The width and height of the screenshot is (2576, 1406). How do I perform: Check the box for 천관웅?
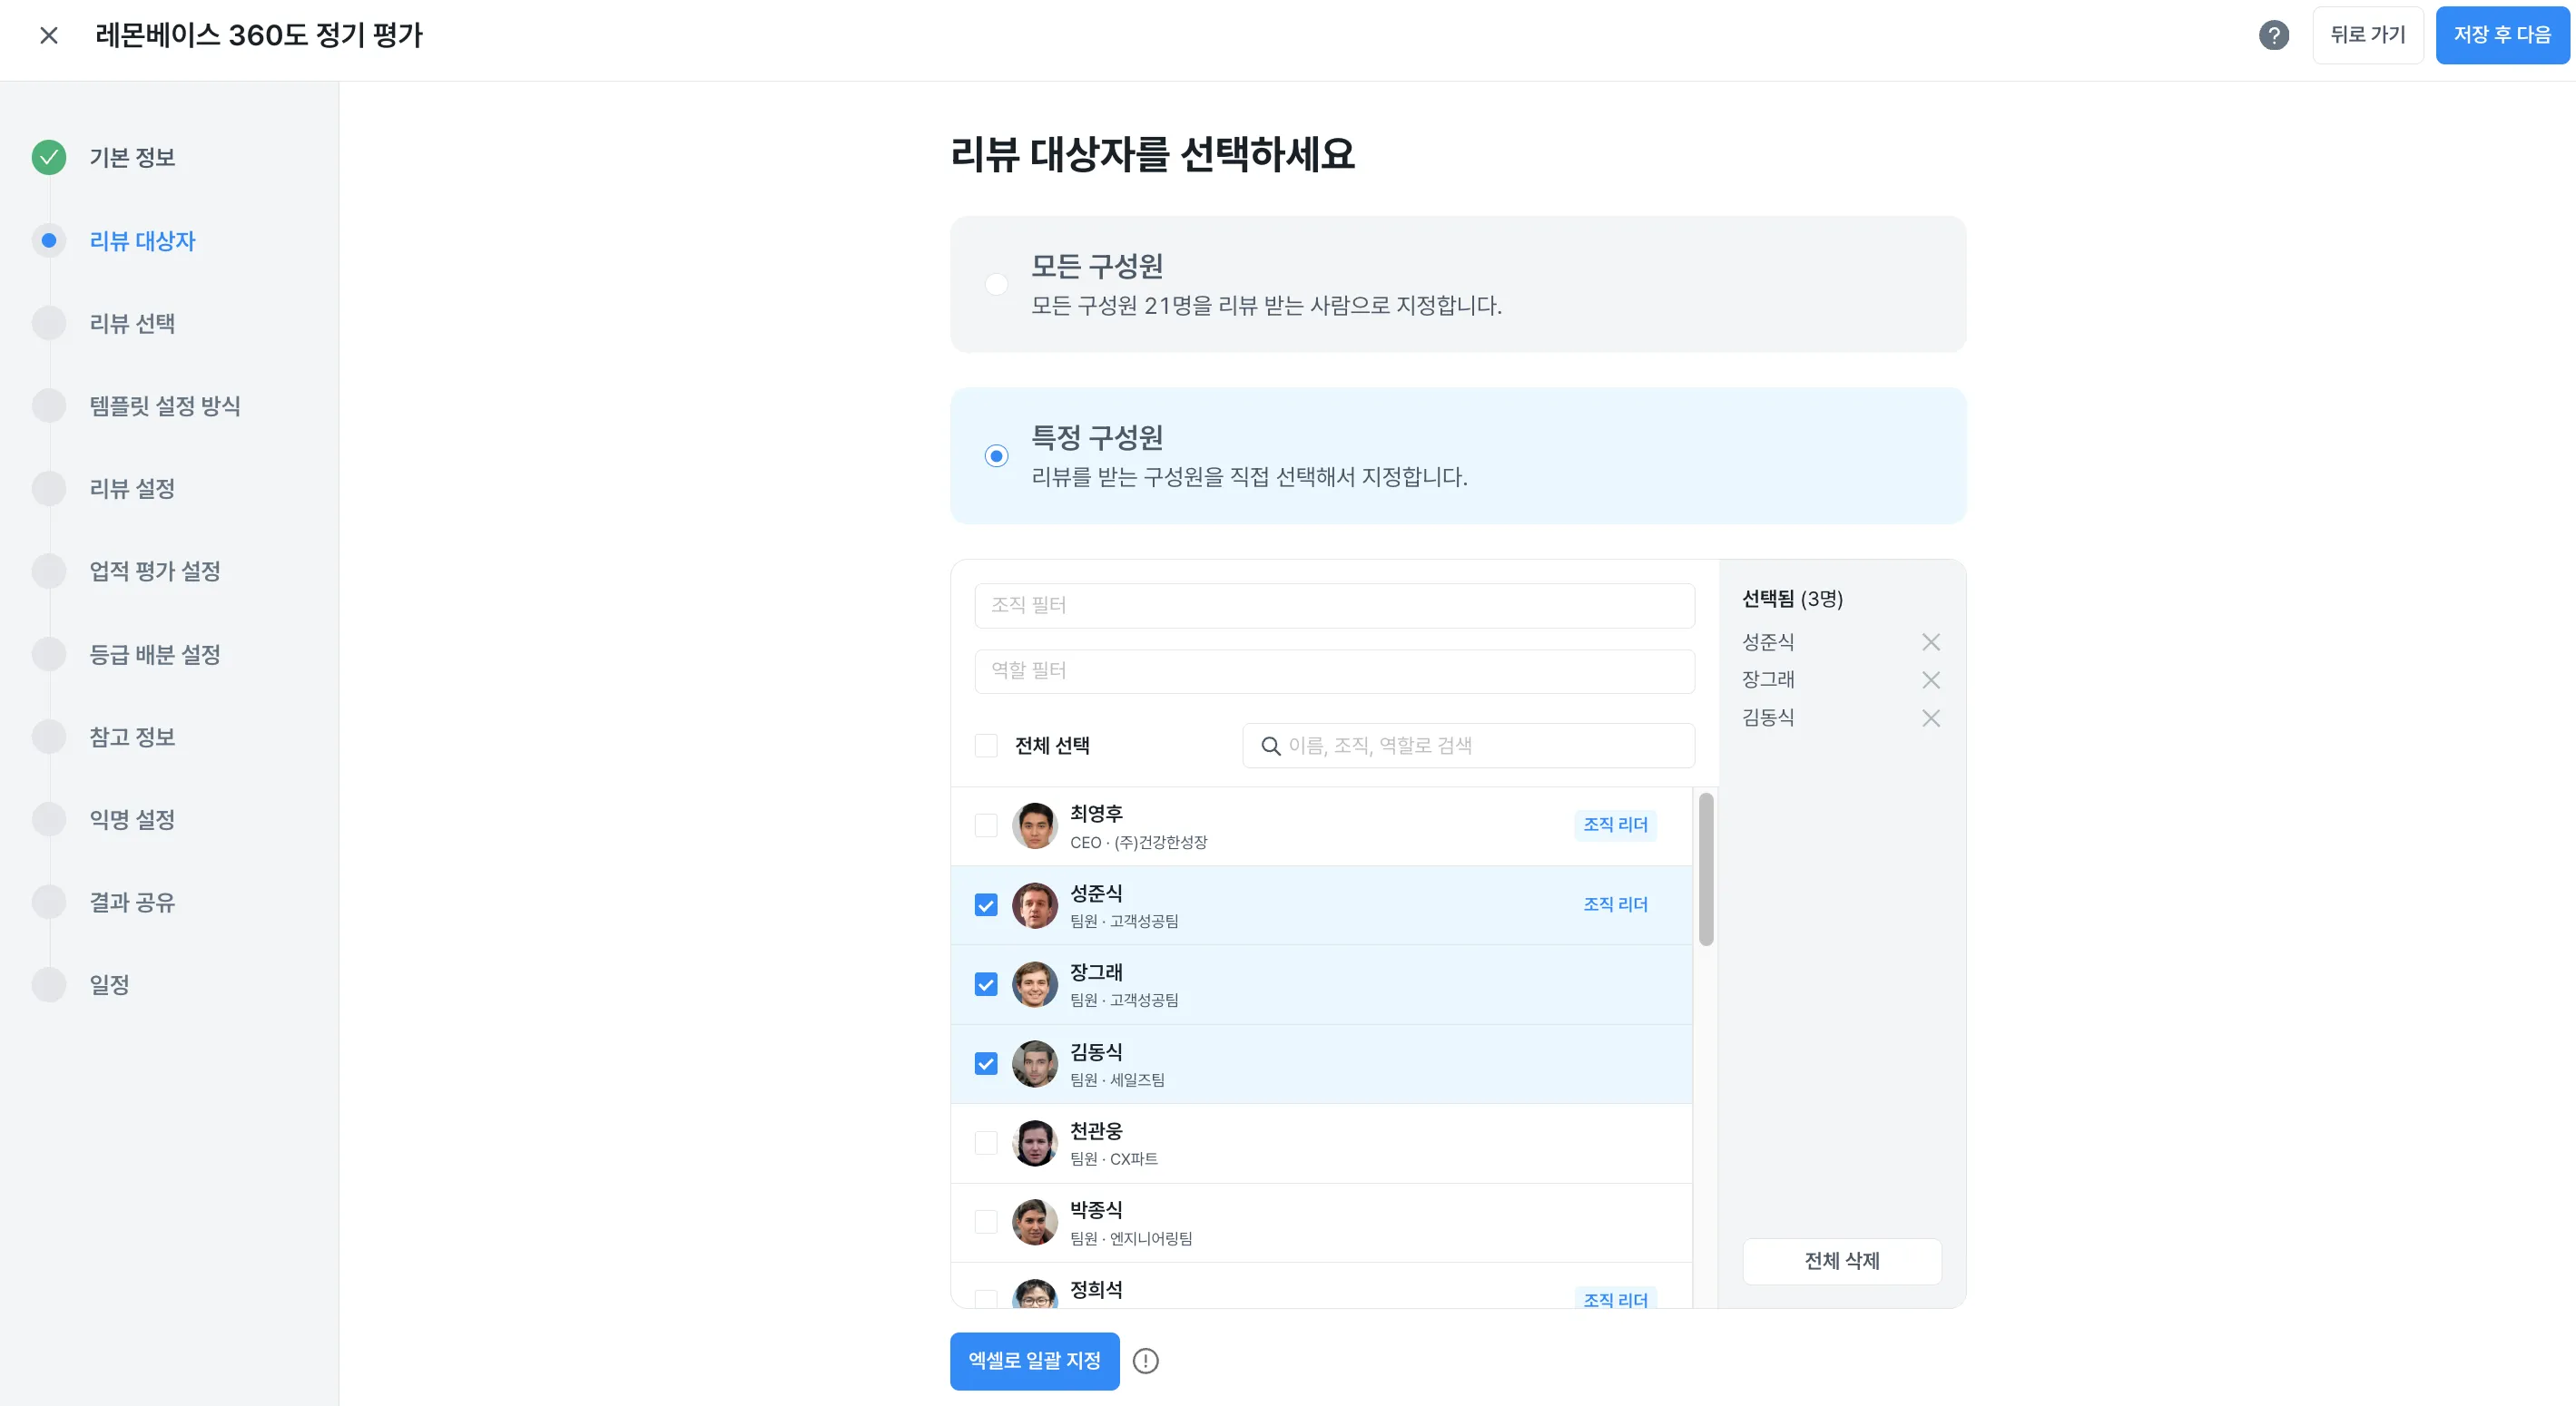[986, 1142]
